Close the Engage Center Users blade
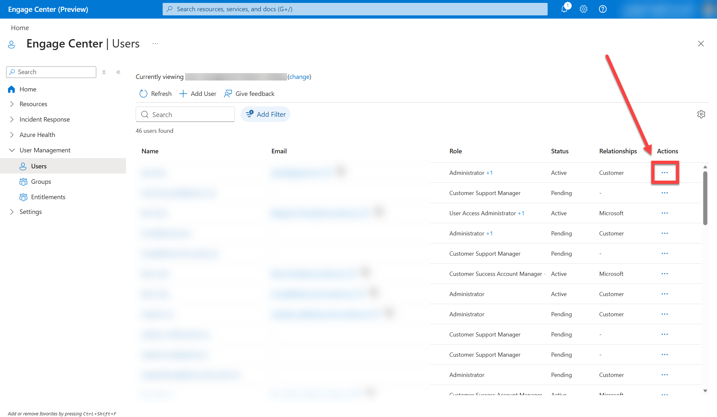717x417 pixels. coord(701,44)
